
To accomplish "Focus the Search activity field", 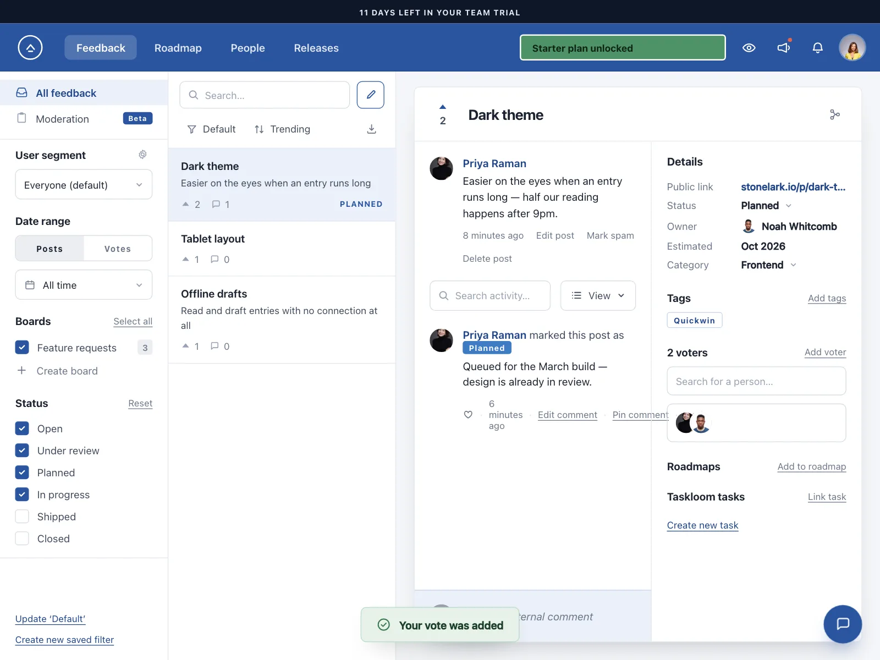I will pyautogui.click(x=490, y=296).
